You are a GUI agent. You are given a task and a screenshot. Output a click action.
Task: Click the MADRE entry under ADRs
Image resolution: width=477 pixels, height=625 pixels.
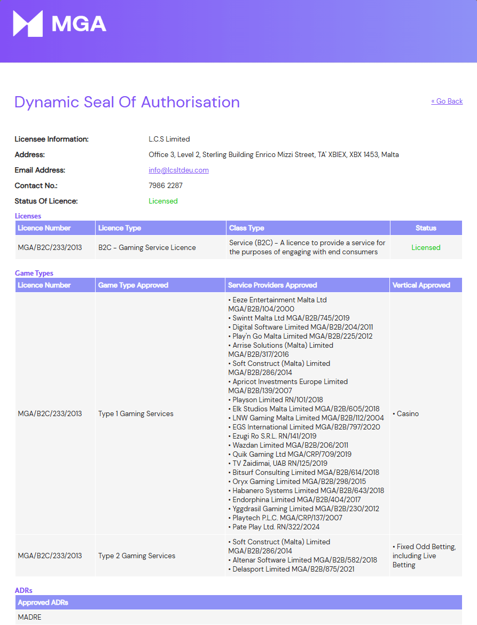click(30, 617)
